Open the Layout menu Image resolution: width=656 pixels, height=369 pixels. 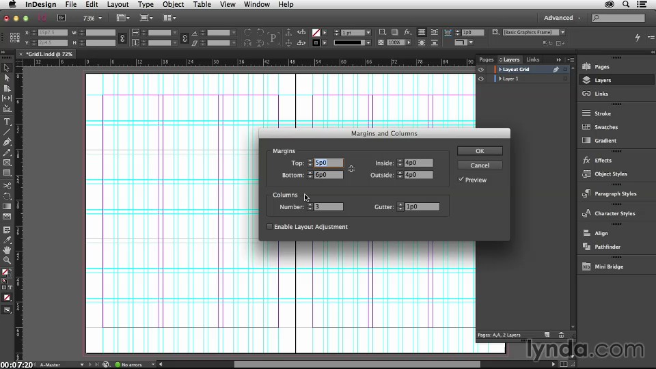(x=118, y=4)
